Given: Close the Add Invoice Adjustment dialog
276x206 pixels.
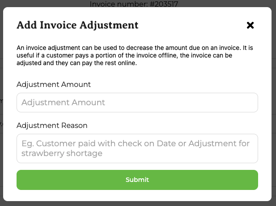Looking at the screenshot, I should click(x=251, y=25).
